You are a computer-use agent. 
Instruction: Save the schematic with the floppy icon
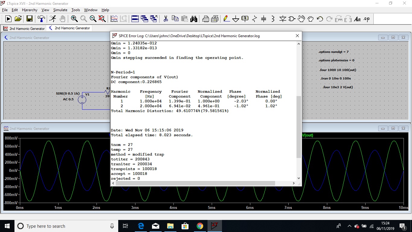[30, 19]
